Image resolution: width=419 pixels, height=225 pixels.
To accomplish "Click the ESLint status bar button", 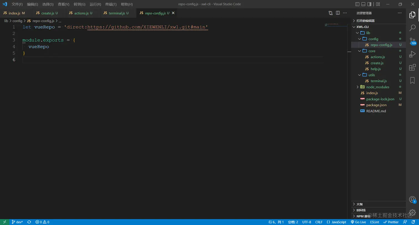I will coord(375,222).
